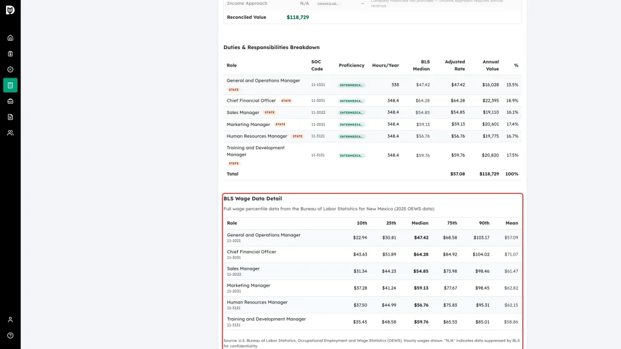Click the $71.07 mean wage for CFO
This screenshot has height=349, width=621.
(x=511, y=254)
